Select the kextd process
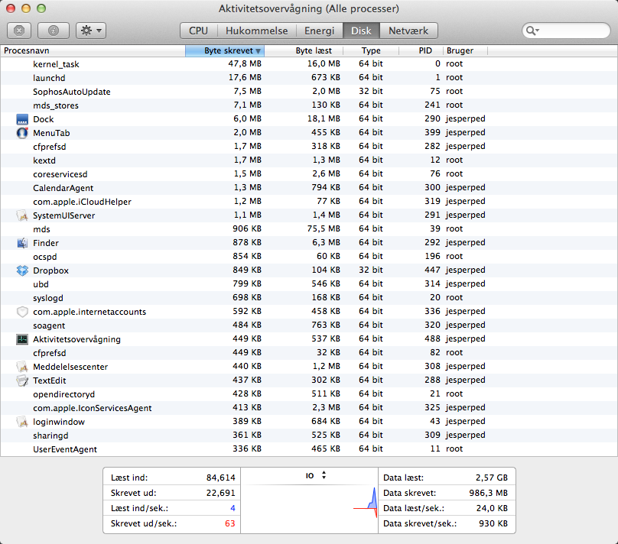 pyautogui.click(x=309, y=160)
